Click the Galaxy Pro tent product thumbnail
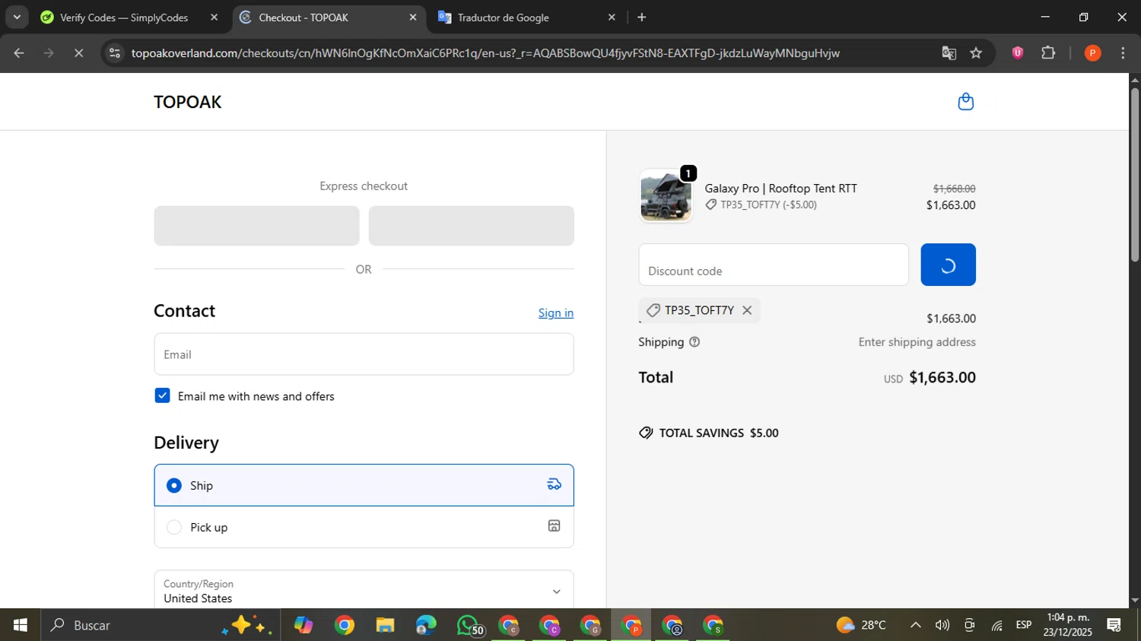The width and height of the screenshot is (1141, 641). click(x=666, y=196)
